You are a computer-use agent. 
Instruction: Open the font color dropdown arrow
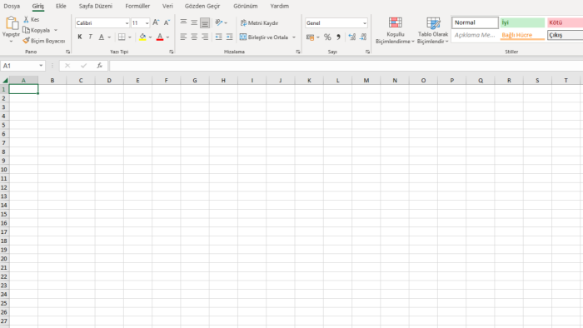point(167,37)
